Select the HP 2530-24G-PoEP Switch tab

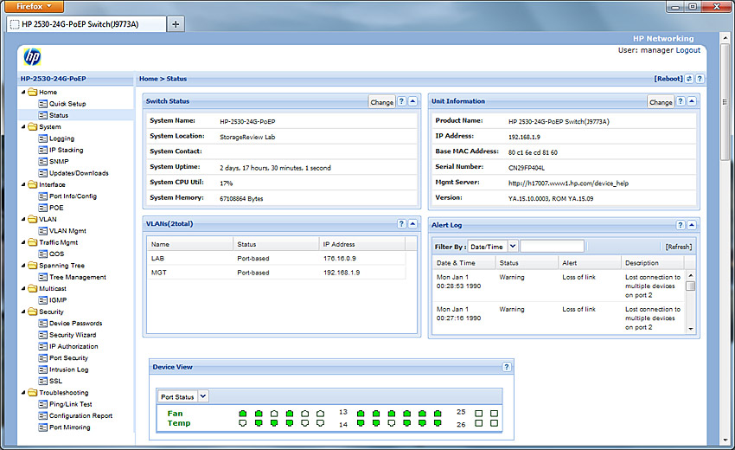[x=86, y=24]
